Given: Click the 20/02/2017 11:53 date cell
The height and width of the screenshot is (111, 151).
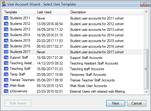Looking at the screenshot, I should 50,41.
